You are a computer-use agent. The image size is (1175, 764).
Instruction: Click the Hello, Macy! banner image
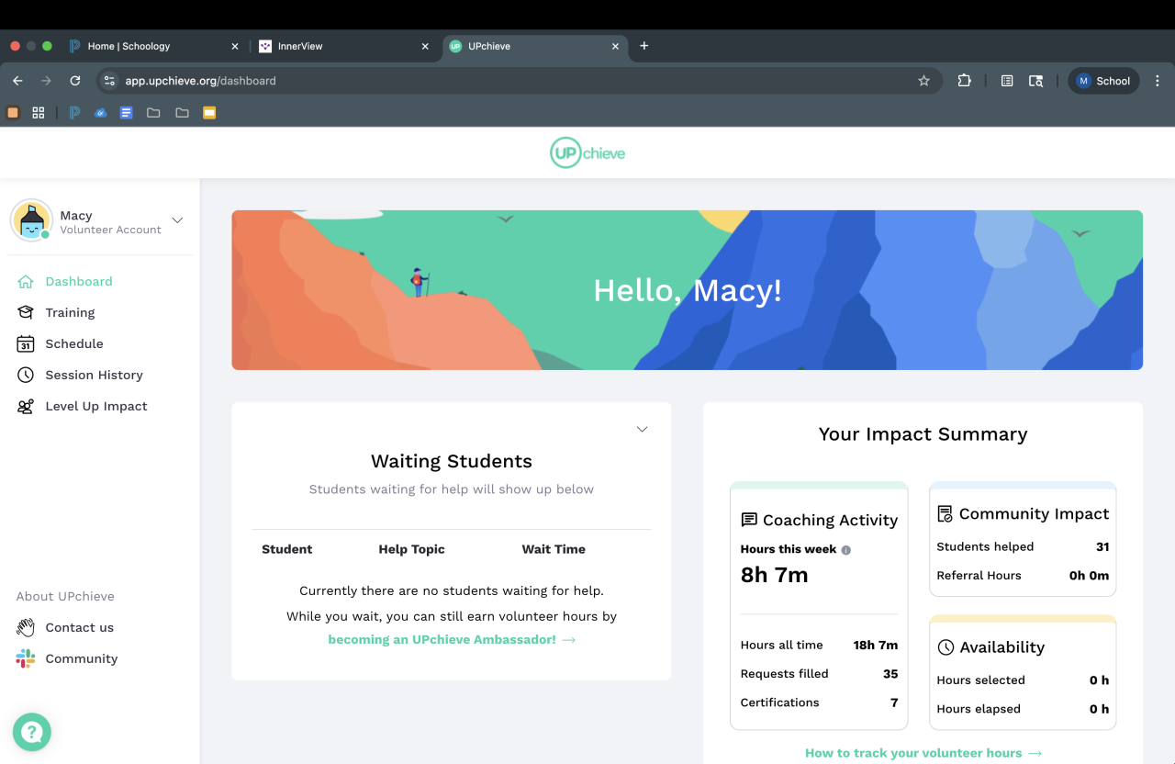click(687, 290)
